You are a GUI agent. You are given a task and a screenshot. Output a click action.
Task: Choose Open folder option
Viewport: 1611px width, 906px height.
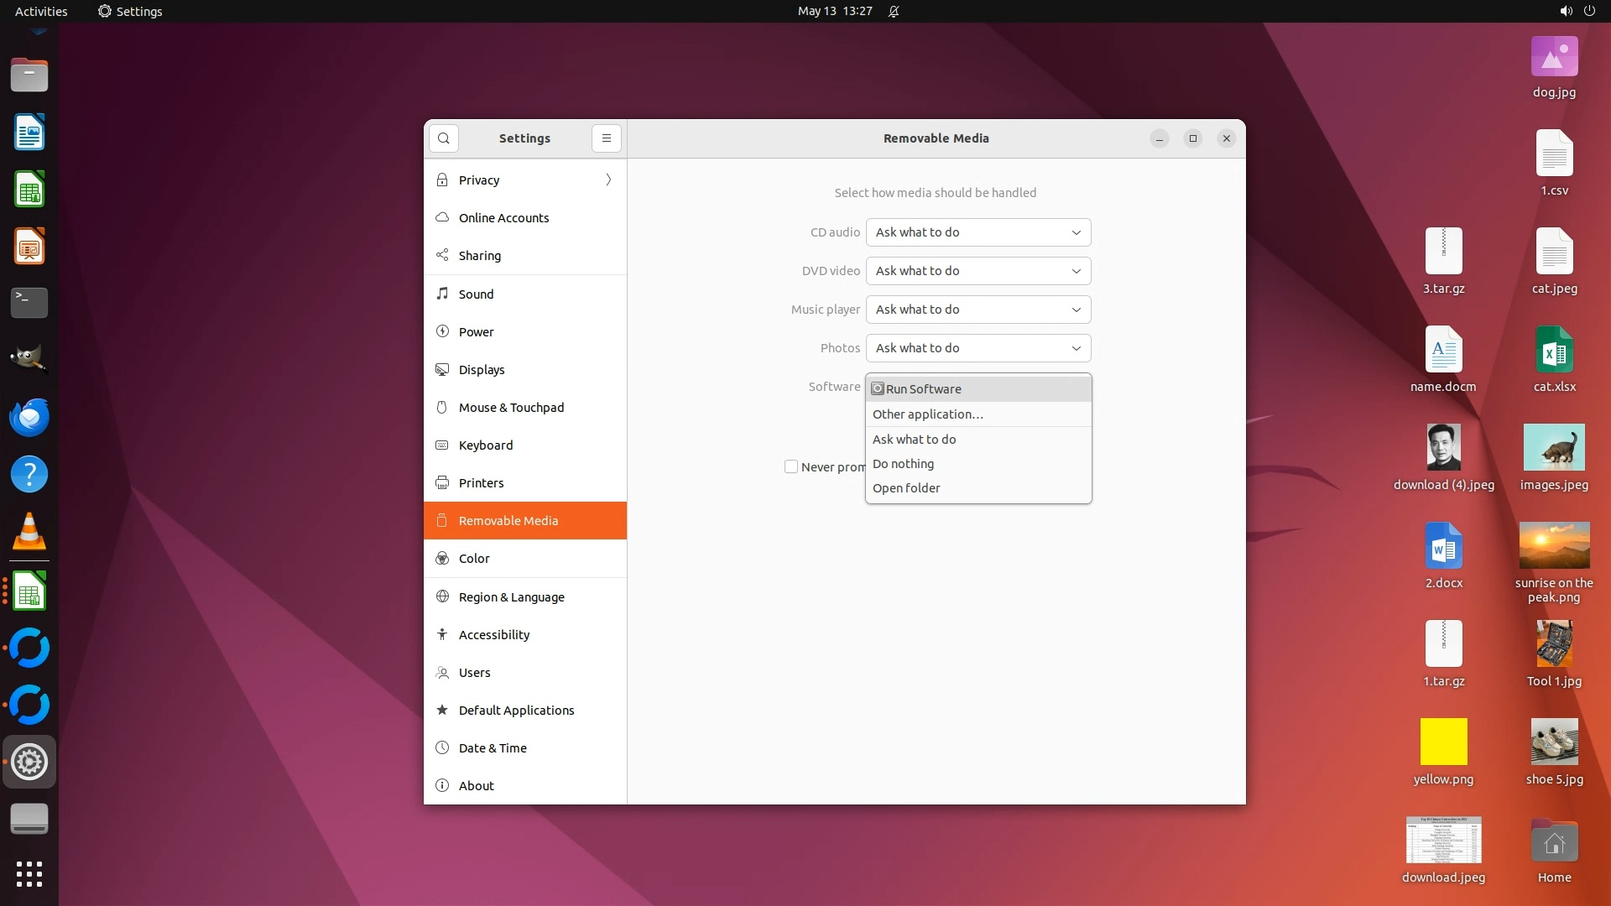[x=906, y=488]
